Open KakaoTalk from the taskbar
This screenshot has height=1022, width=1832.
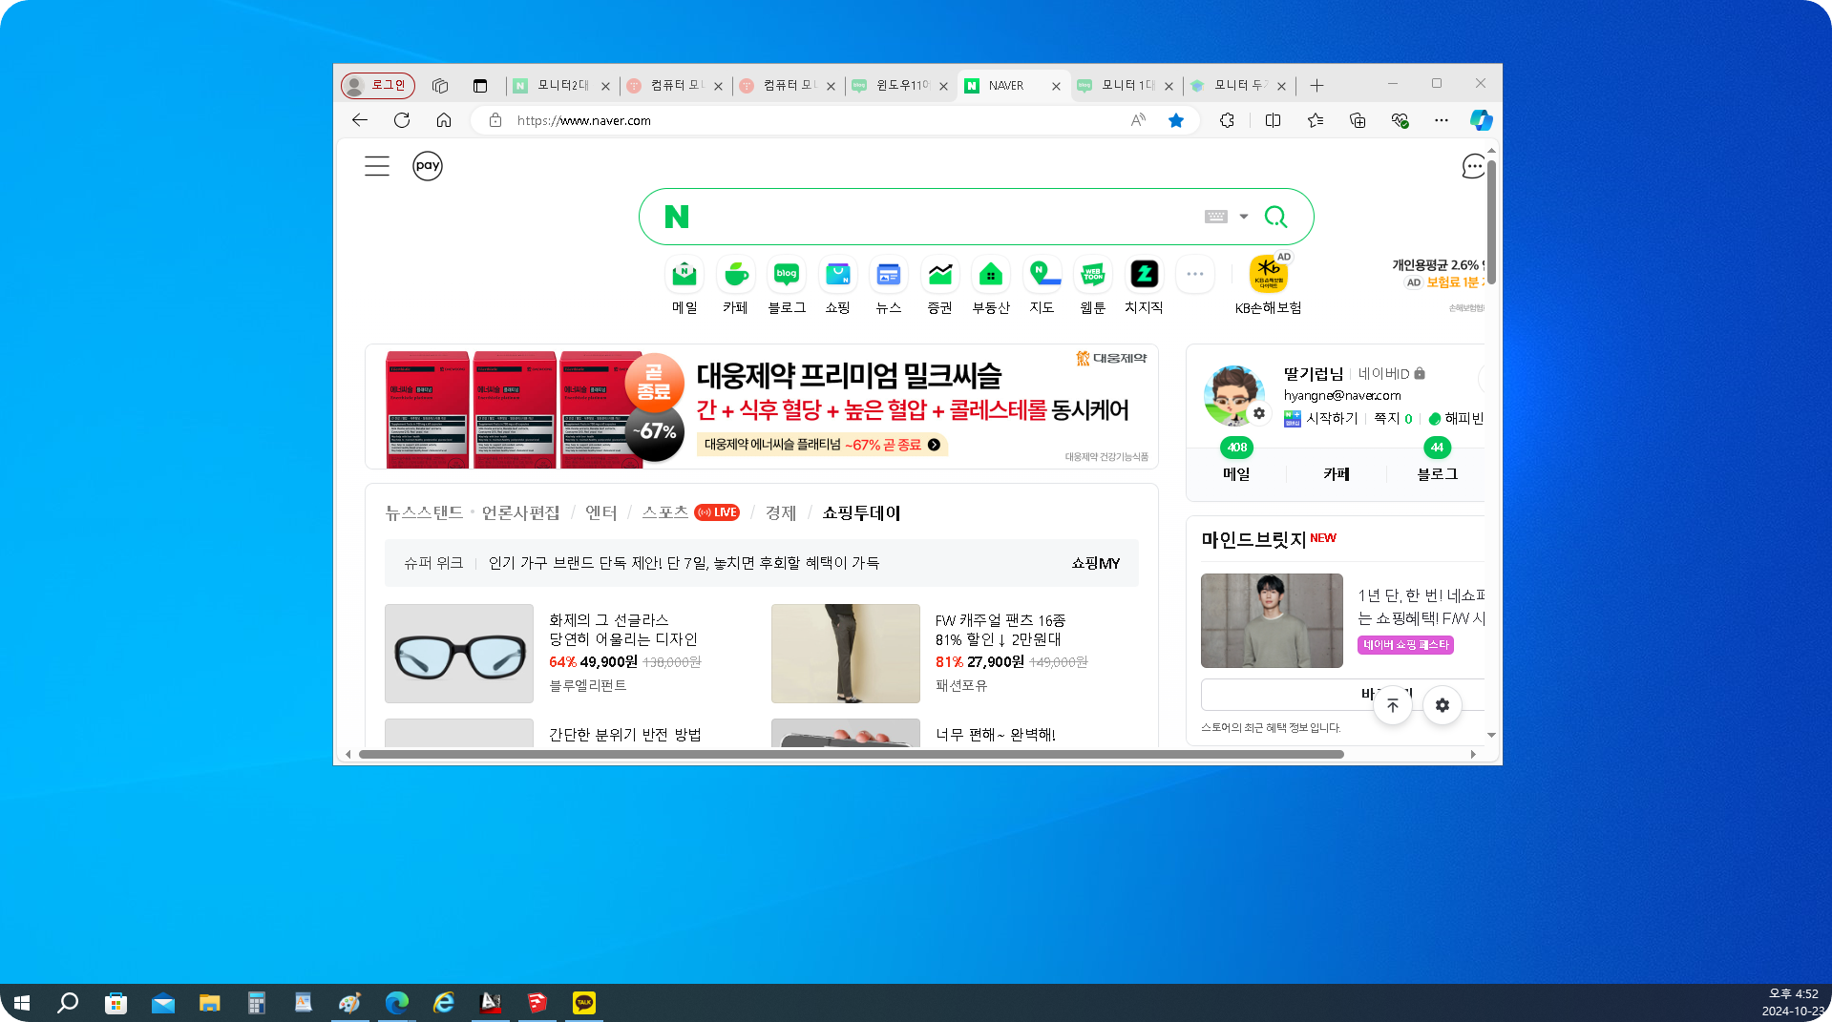point(584,1003)
